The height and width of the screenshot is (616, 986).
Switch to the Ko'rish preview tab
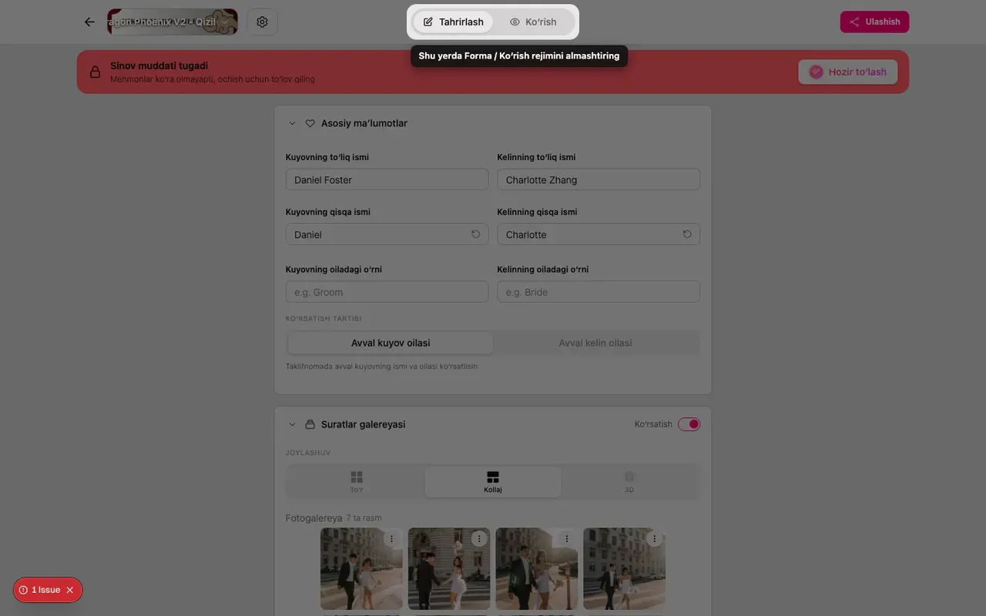click(533, 22)
